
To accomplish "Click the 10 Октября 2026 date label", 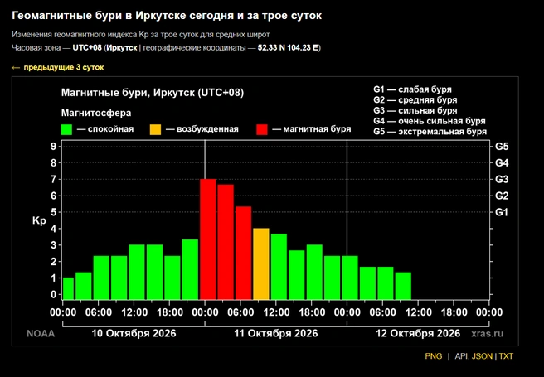I will click(134, 333).
